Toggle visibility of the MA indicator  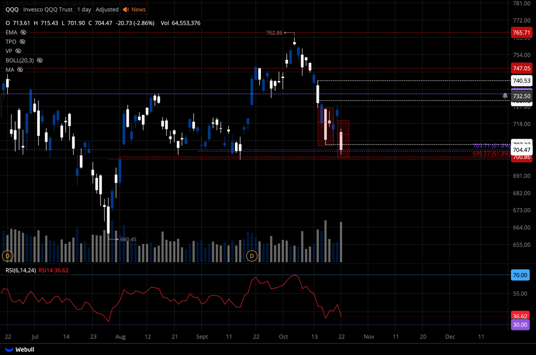20,70
